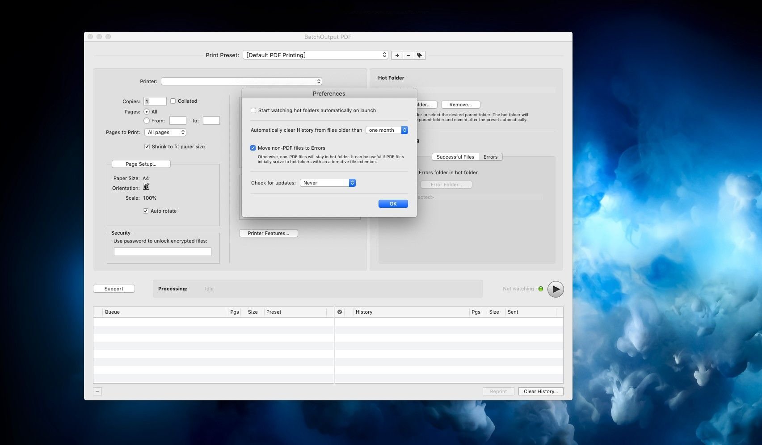Click the Error Folder button

coord(446,185)
